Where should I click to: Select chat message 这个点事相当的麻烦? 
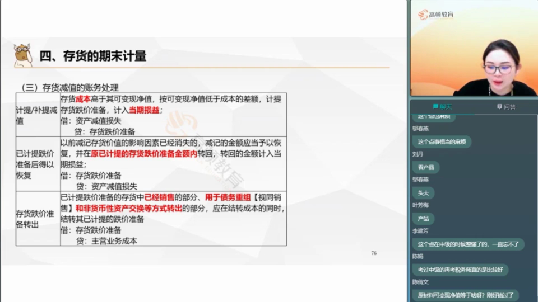(441, 141)
